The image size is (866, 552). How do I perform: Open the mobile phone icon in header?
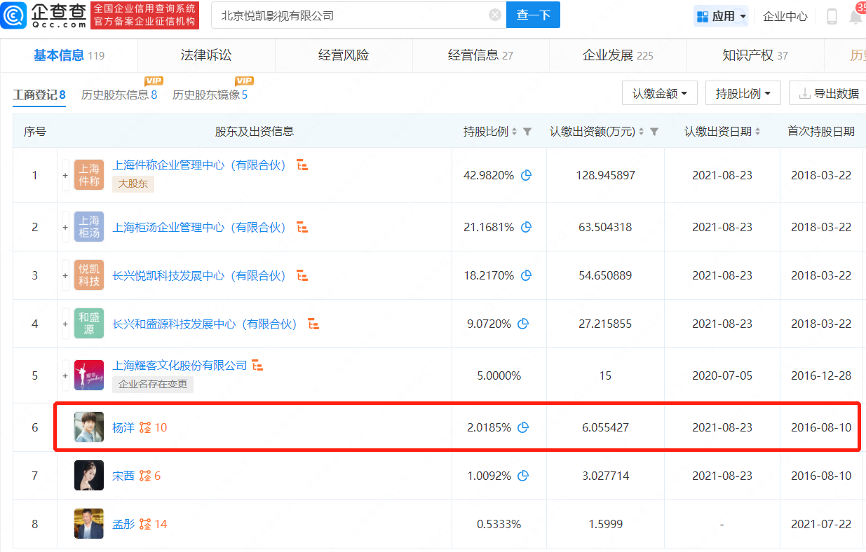(x=832, y=16)
